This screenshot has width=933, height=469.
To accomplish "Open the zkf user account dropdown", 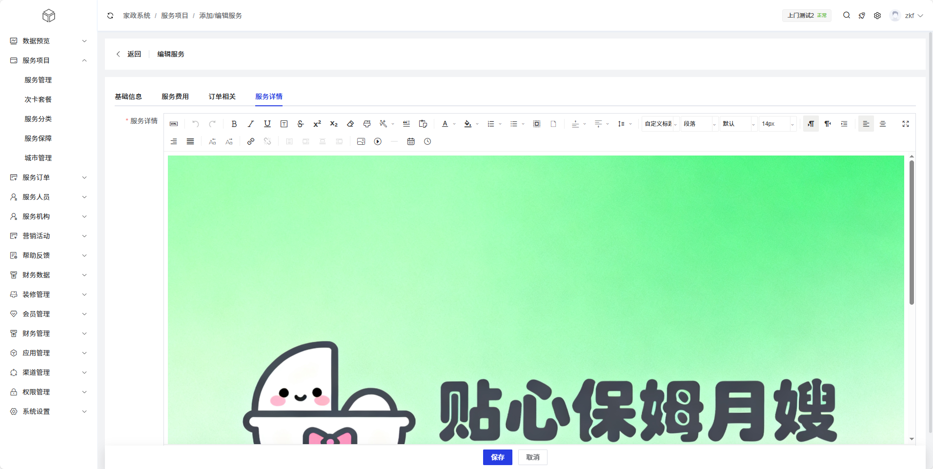I will [x=907, y=16].
